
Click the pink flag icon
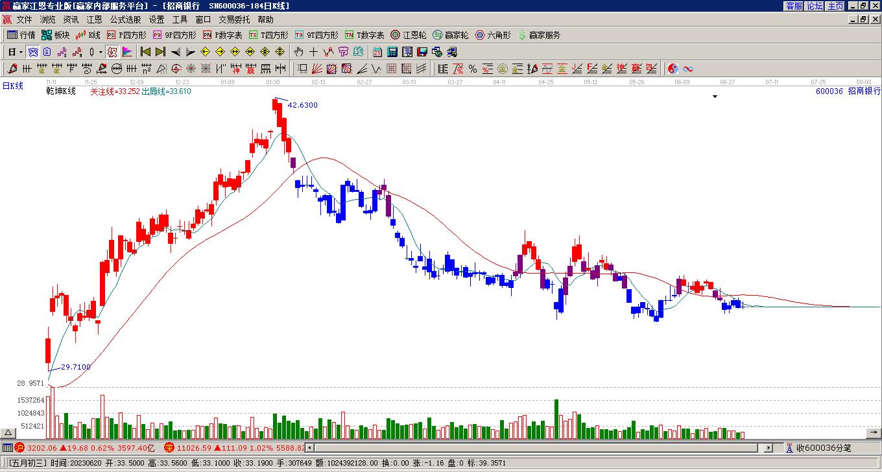(x=127, y=52)
